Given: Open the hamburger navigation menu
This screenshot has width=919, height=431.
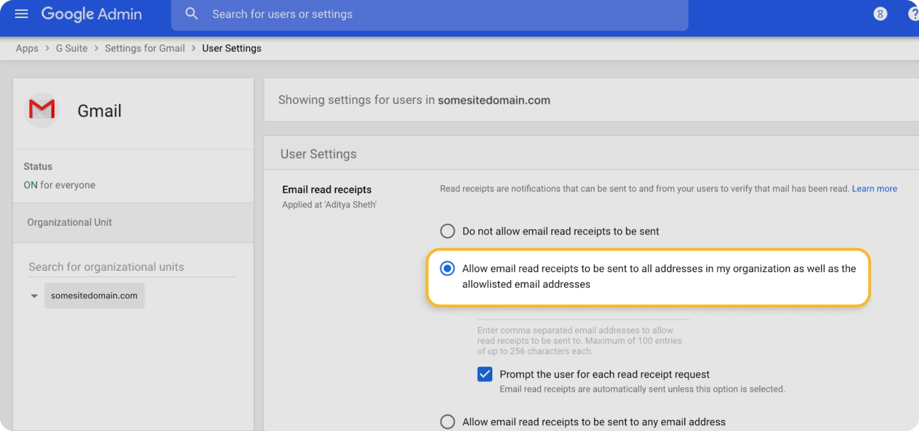Looking at the screenshot, I should pos(21,14).
